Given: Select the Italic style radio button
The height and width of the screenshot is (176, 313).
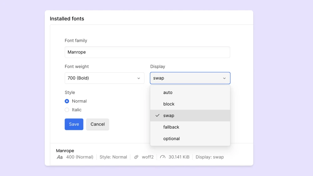Looking at the screenshot, I should 67,110.
